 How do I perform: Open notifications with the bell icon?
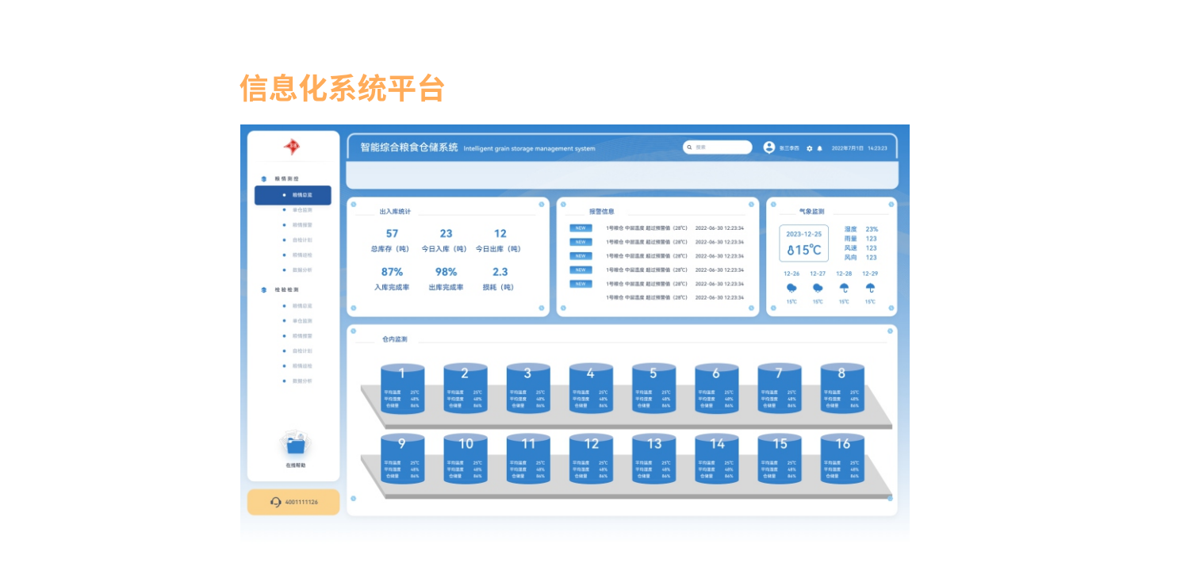point(820,148)
